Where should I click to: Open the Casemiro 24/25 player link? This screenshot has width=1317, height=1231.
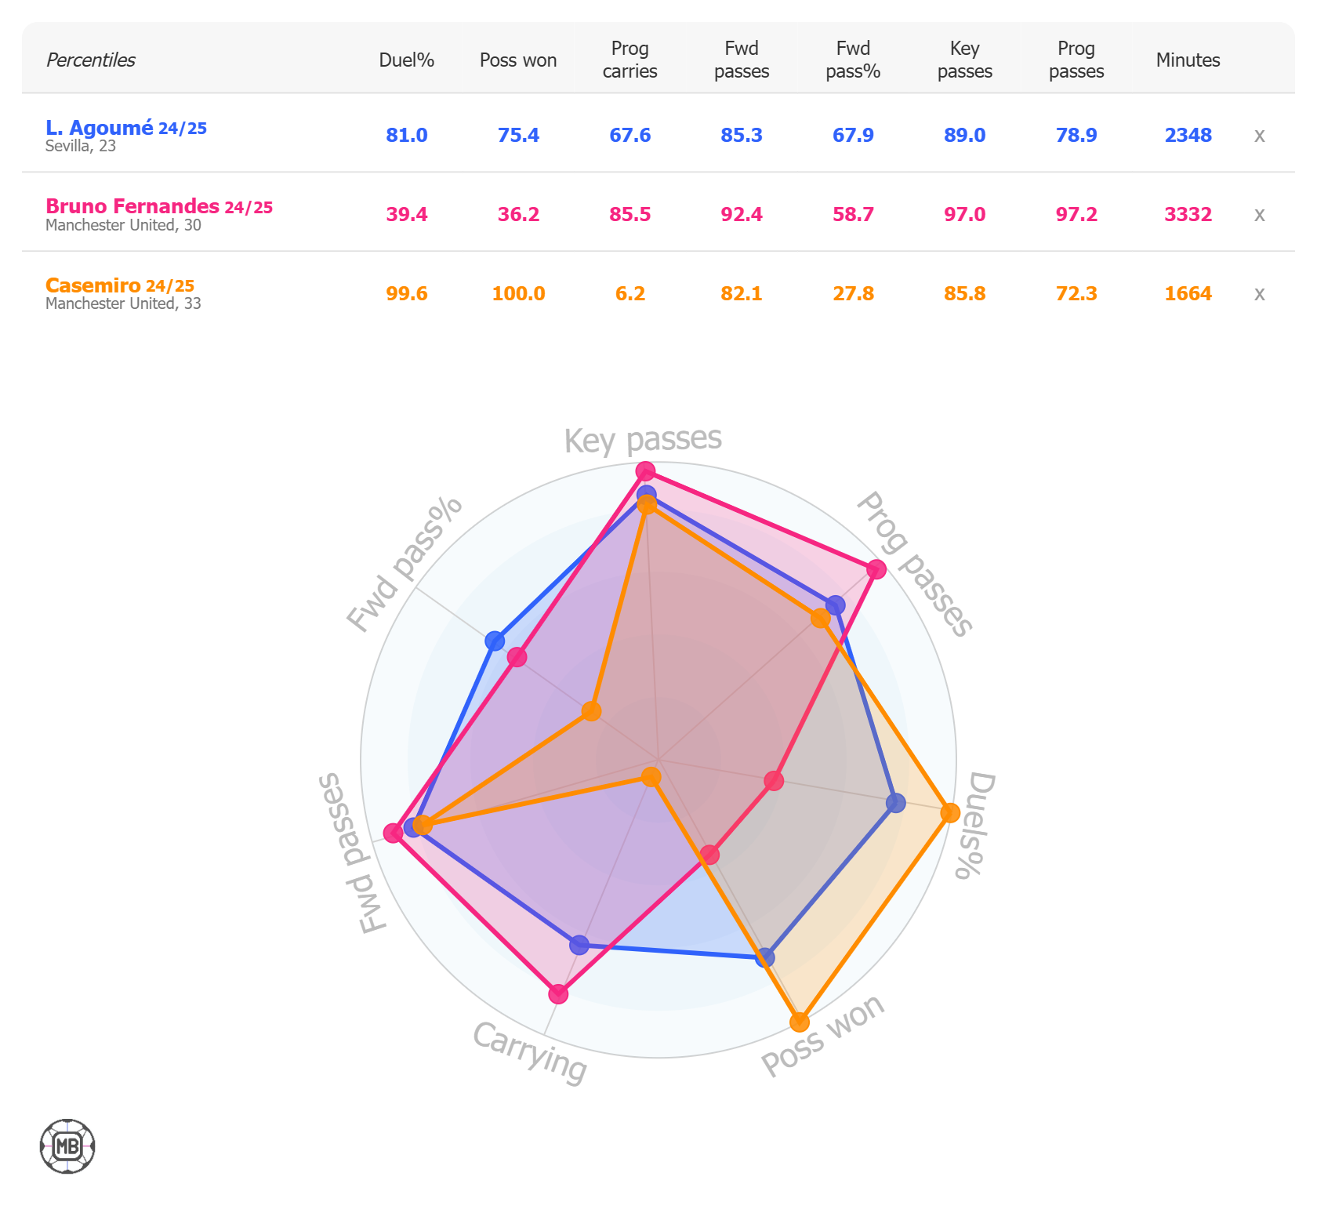click(x=120, y=285)
